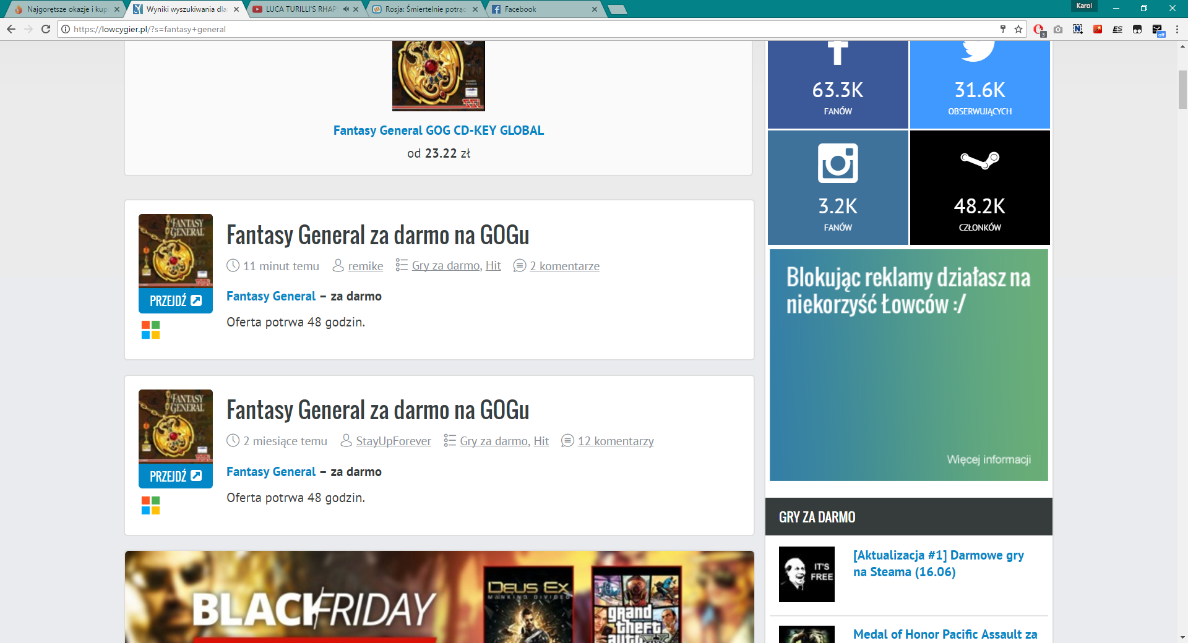Open the Twitter followers tile 31.6K
This screenshot has height=643, width=1188.
tap(980, 85)
